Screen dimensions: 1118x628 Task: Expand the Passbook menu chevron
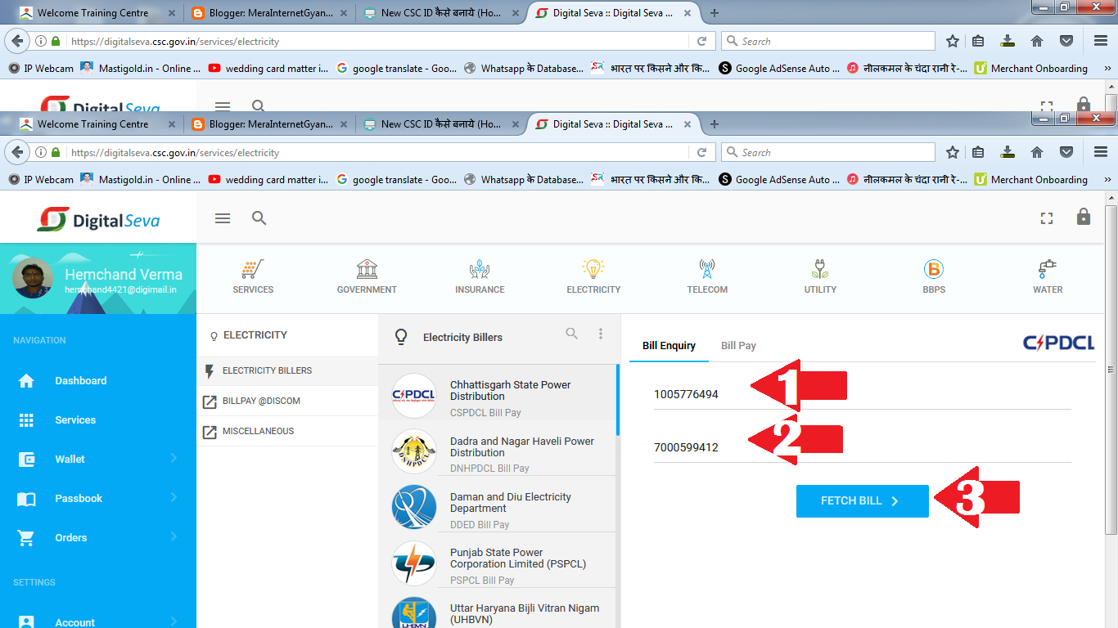point(174,497)
